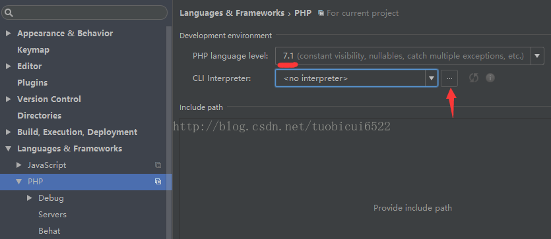551x239 pixels.
Task: Click the project-level icon beside JavaScript
Action: (158, 165)
